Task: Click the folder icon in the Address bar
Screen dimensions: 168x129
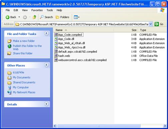Action: [17, 24]
